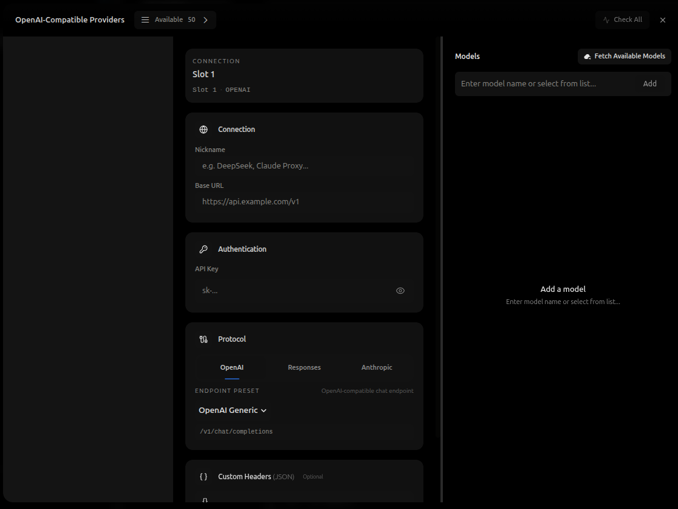Click Fetch Available Models button
This screenshot has width=678, height=509.
625,57
